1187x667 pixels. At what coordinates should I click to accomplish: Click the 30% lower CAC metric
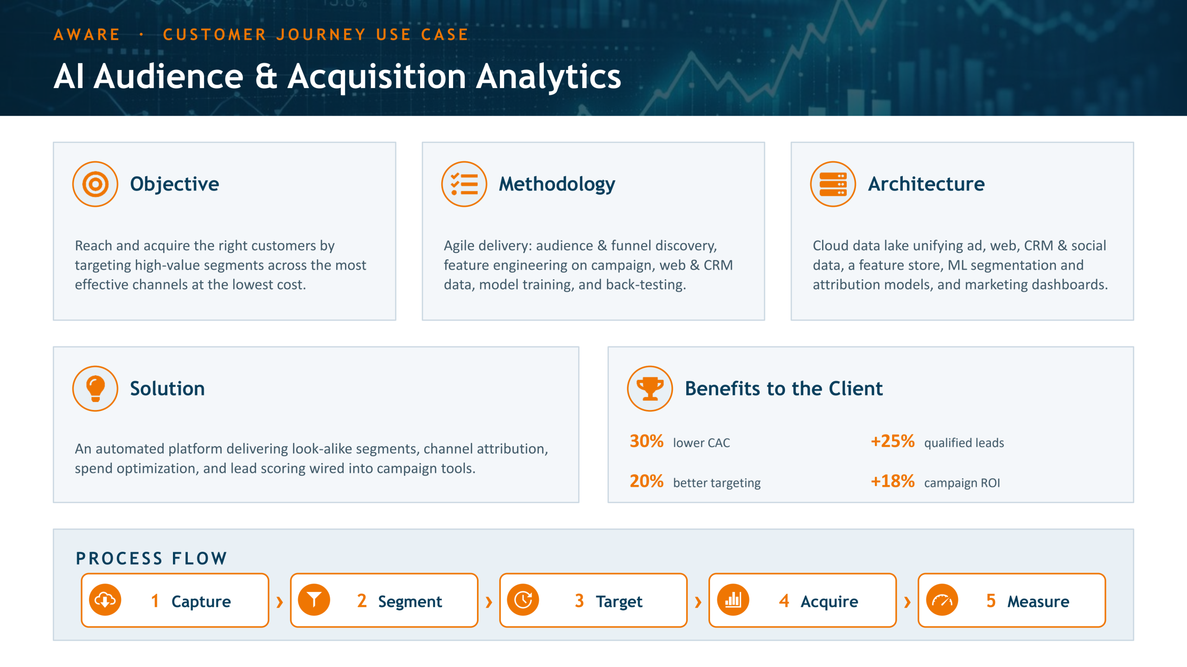[x=680, y=441]
